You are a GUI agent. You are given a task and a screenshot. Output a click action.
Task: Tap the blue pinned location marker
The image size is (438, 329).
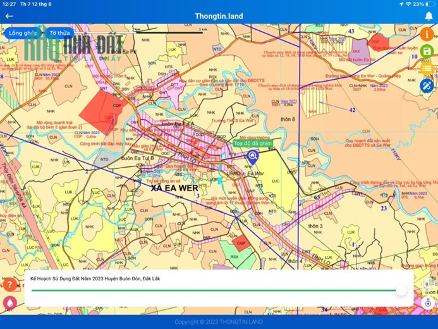[x=253, y=158]
